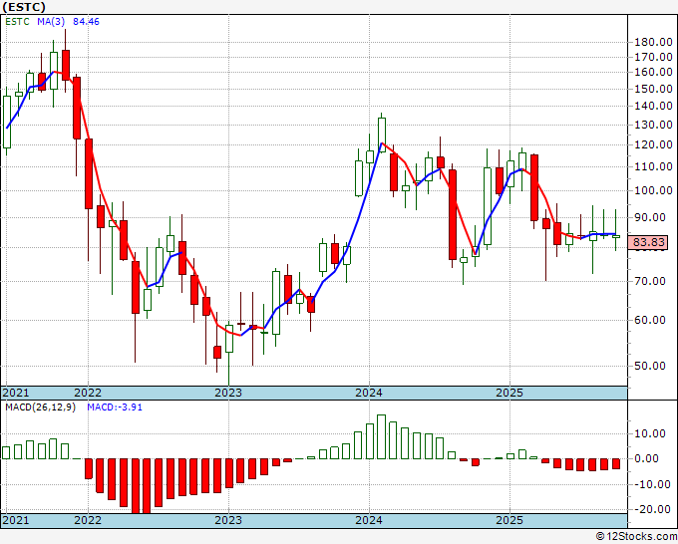
Task: Click the MACD(26,12,9) indicator label
Action: click(40, 408)
